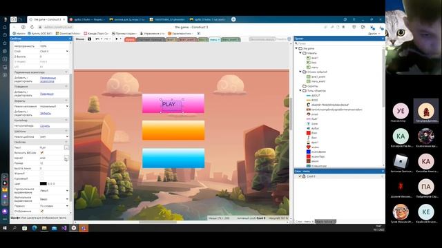
Task: Save the project with the floppy disk icon
Action: [89, 39]
